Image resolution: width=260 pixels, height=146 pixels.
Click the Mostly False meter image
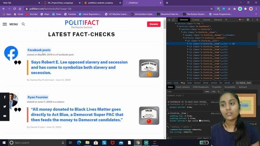(x=149, y=69)
